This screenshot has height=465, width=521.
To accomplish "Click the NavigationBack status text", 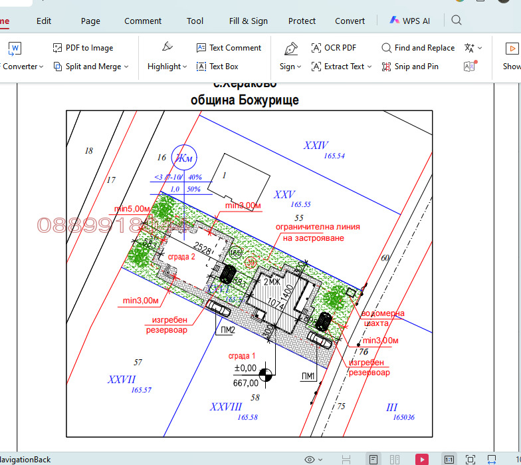I will click(x=25, y=460).
